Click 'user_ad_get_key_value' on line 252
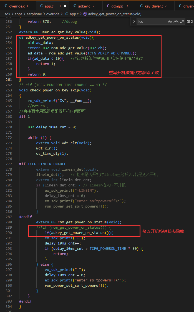 pyautogui.click(x=63, y=32)
